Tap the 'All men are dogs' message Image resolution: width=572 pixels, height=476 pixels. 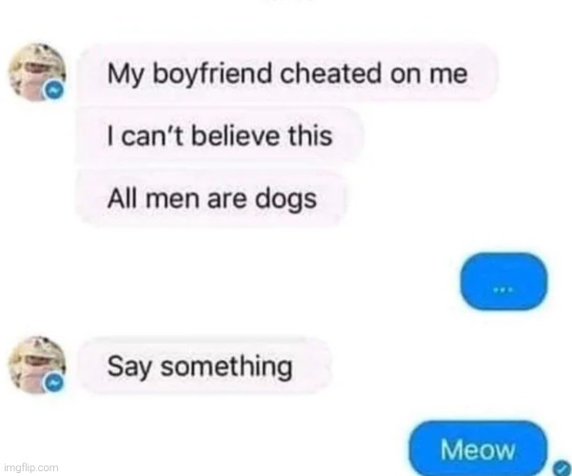pos(211,199)
